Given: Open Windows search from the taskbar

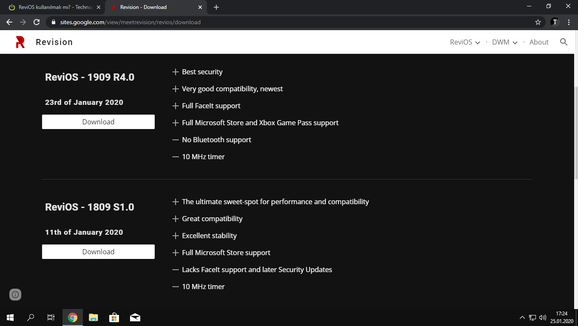Looking at the screenshot, I should [31, 318].
